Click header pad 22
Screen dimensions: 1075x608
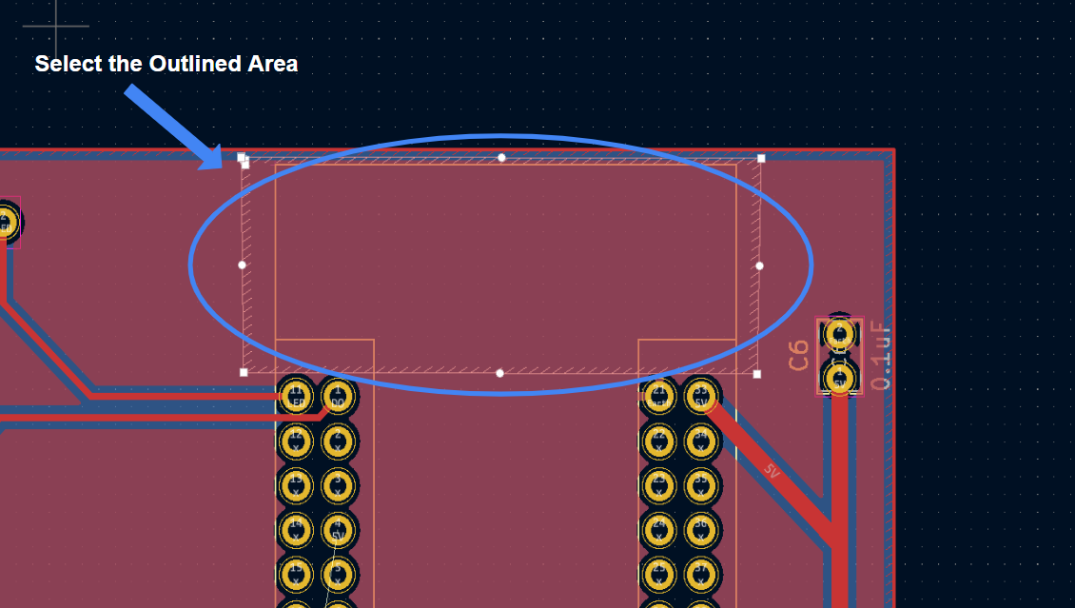point(659,441)
